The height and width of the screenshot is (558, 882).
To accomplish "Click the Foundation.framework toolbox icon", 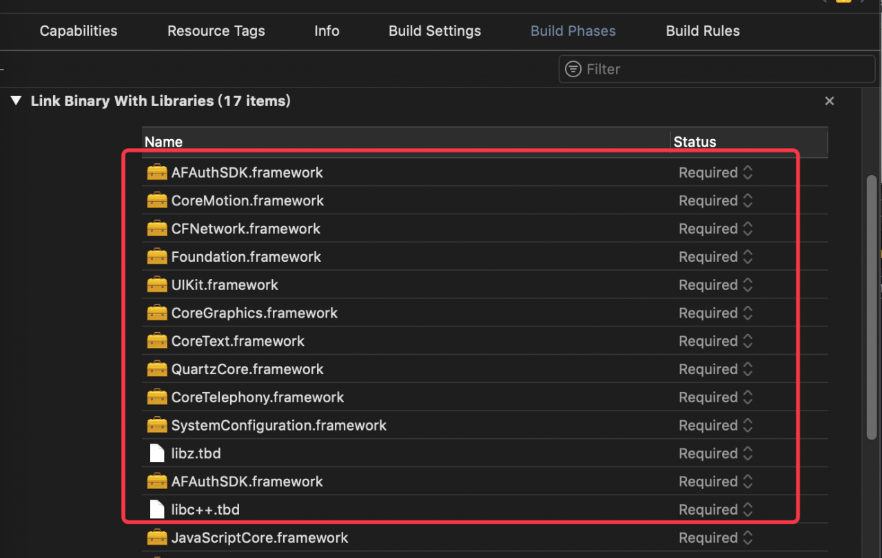I will click(157, 257).
